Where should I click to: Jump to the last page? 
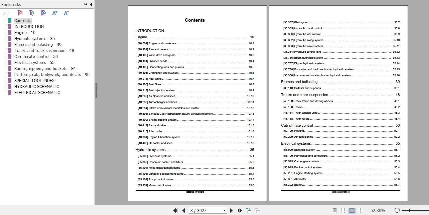coord(240,210)
